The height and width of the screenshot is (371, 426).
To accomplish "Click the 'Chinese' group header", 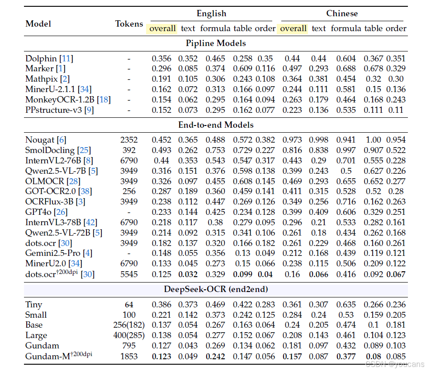I will [x=342, y=14].
